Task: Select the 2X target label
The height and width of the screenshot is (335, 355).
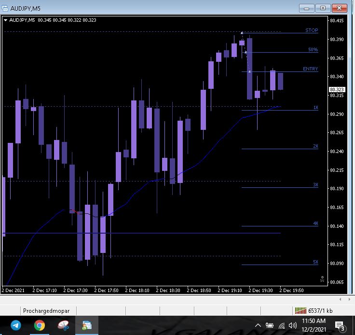Action: click(x=315, y=146)
